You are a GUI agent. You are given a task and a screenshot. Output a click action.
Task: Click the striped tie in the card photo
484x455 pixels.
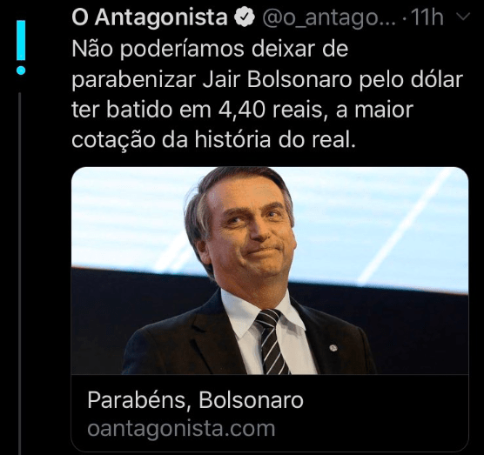pos(271,342)
